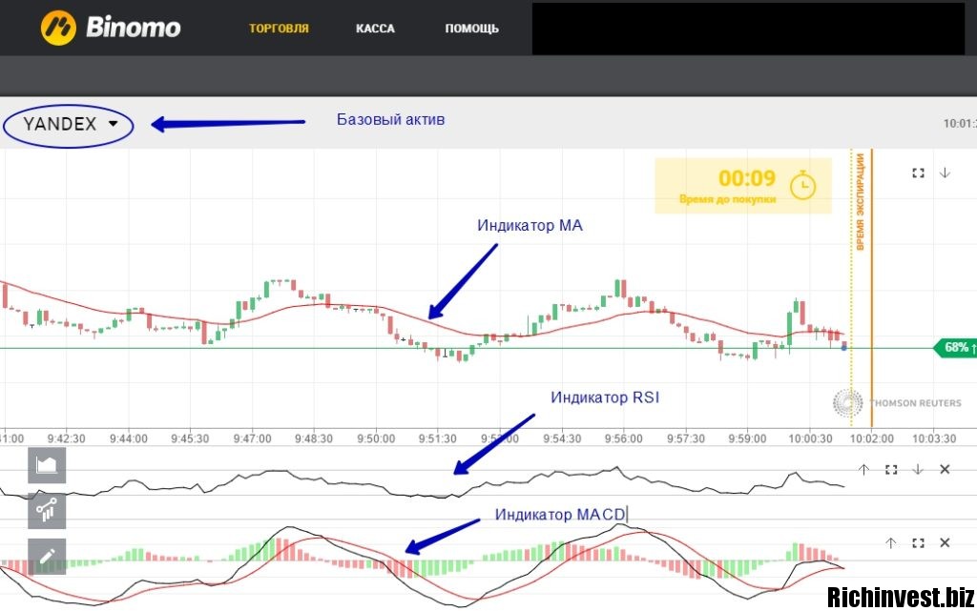
Task: Expand the main price chart to fullscreen
Action: tap(918, 173)
